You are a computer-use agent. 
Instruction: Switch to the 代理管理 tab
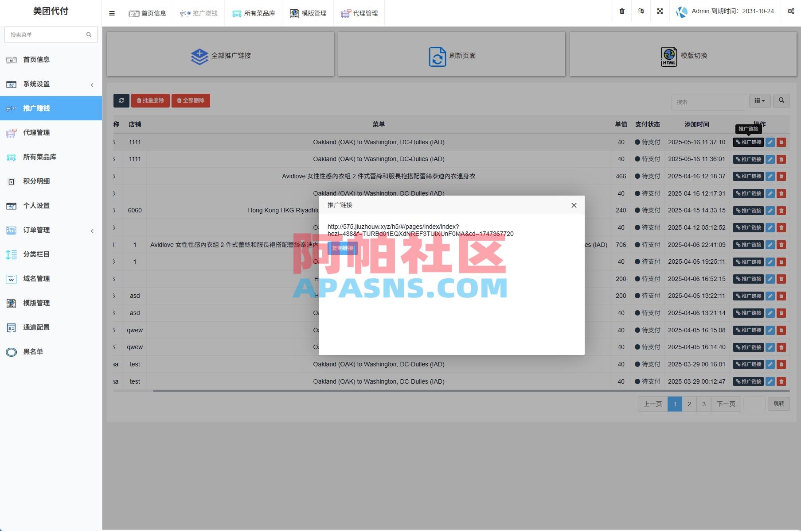click(359, 13)
